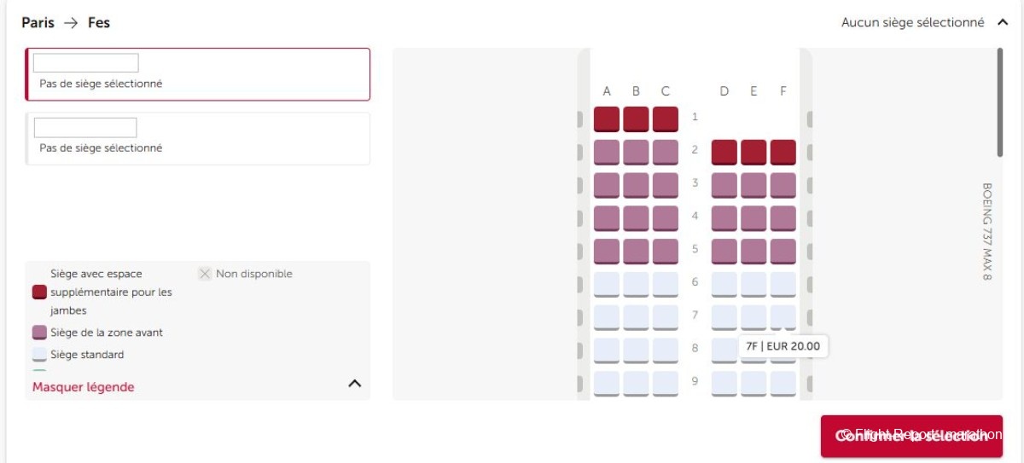
Task: Select standard seat 6A
Action: click(x=607, y=284)
